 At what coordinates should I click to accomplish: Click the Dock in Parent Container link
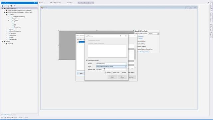(143, 52)
